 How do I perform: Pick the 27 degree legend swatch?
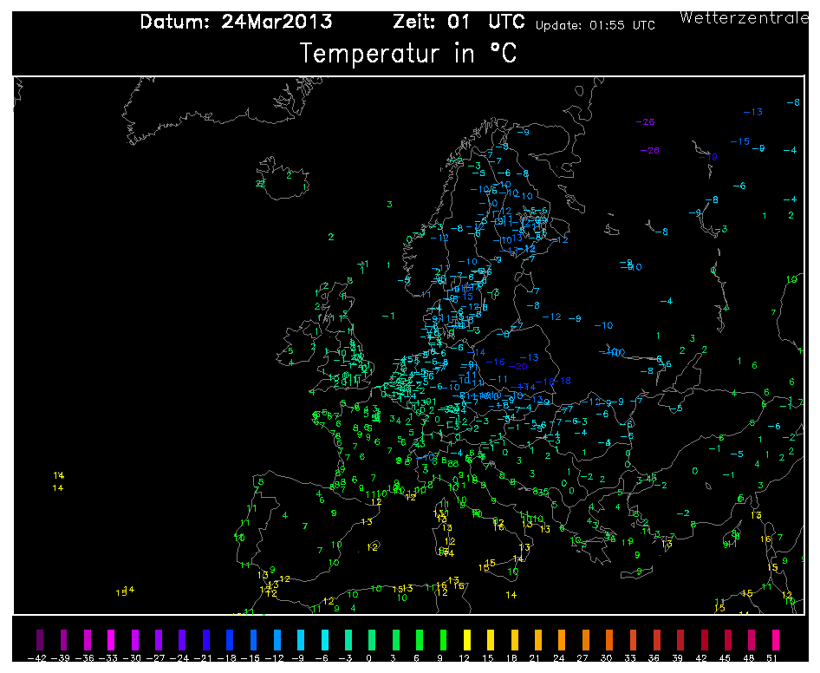[x=586, y=639]
